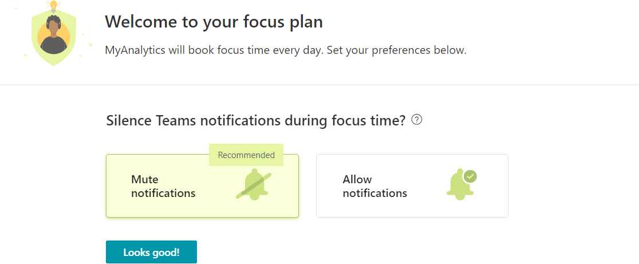Image resolution: width=639 pixels, height=264 pixels.
Task: Click the 'Allow notifications' text label
Action: 374,186
